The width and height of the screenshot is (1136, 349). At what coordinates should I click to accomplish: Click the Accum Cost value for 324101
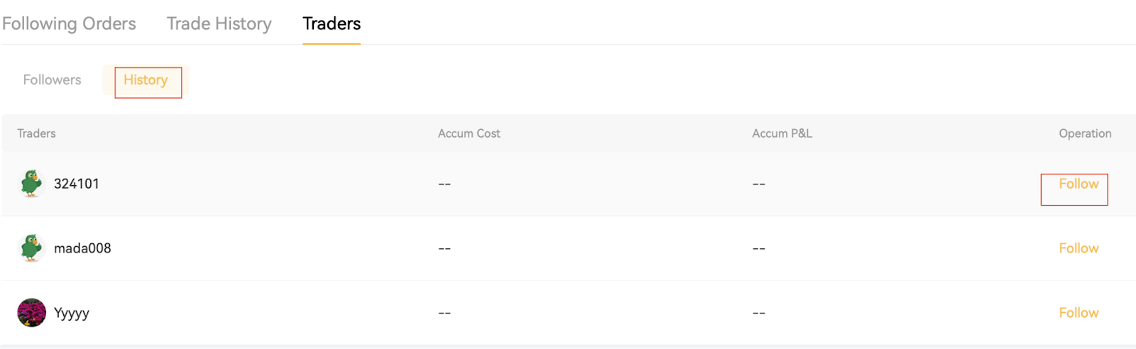coord(444,184)
